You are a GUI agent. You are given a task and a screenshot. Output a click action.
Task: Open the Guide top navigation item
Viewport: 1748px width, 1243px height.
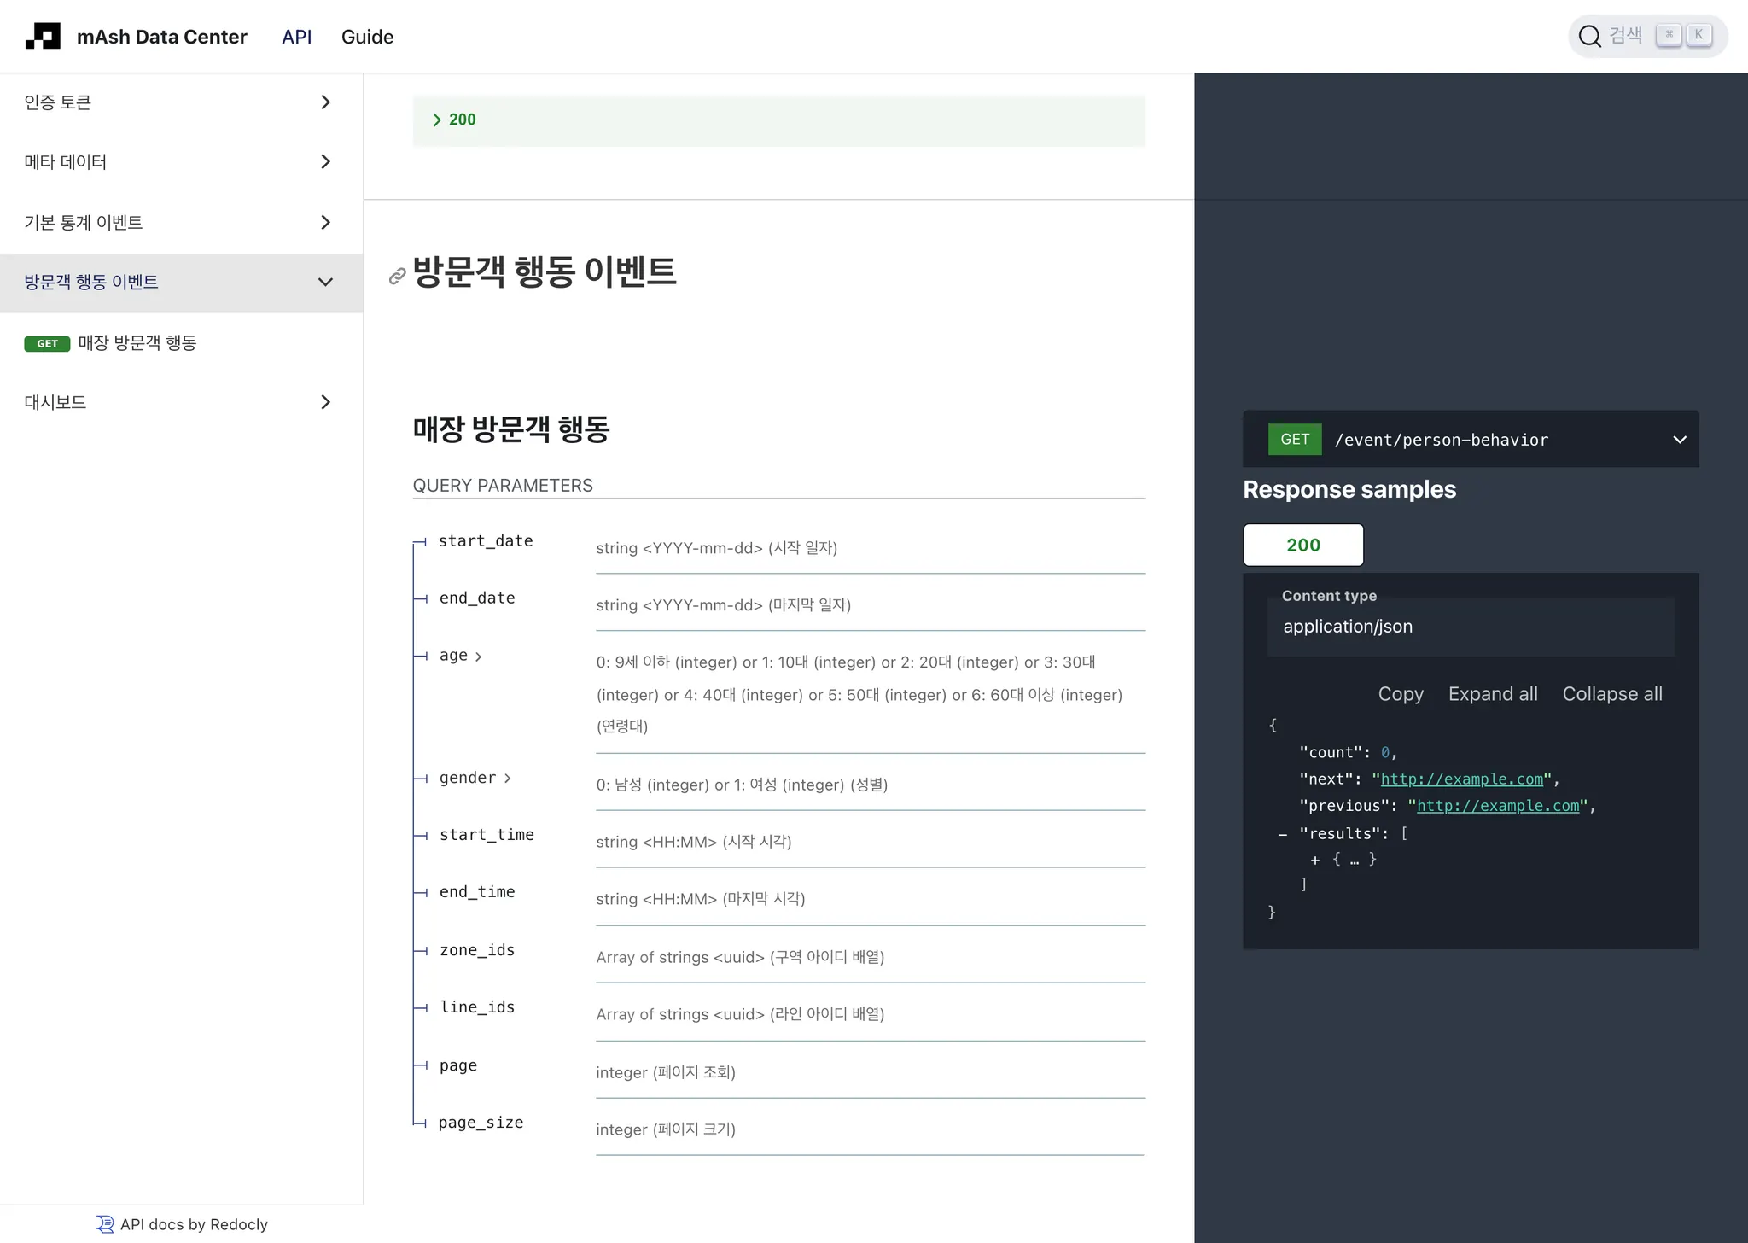tap(367, 37)
